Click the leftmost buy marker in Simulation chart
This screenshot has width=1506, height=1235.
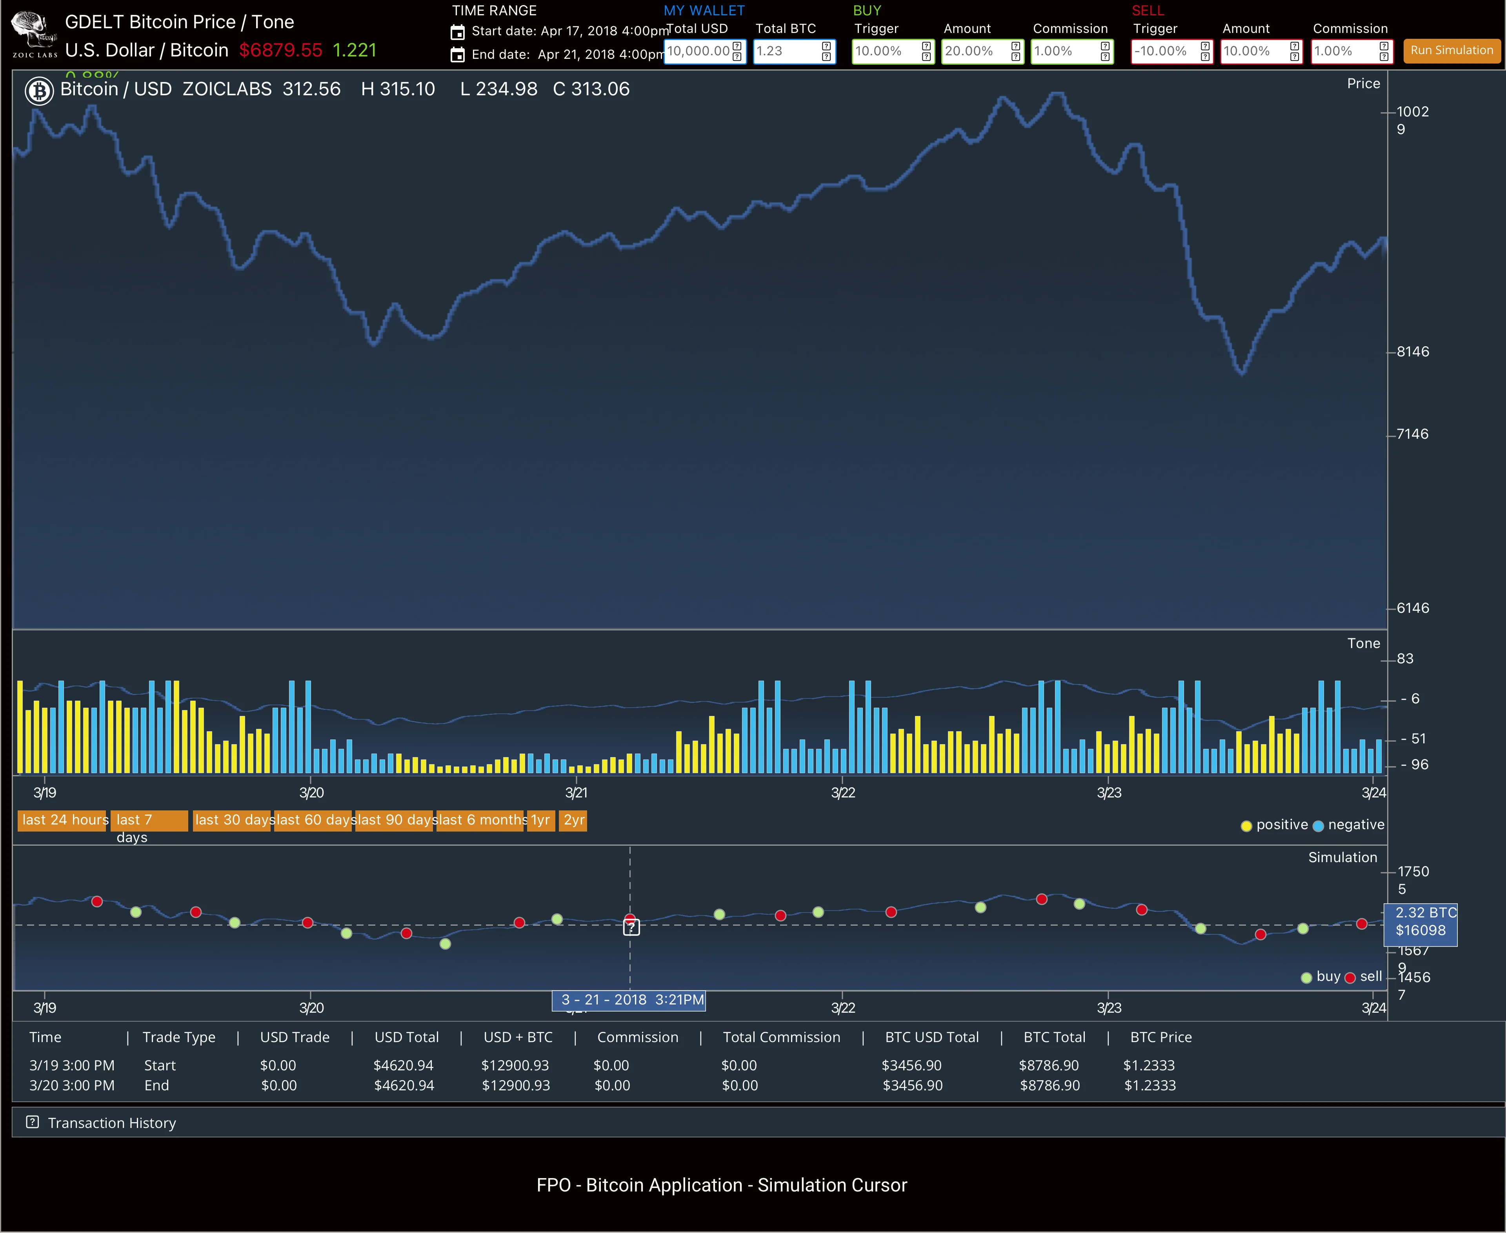(x=136, y=912)
